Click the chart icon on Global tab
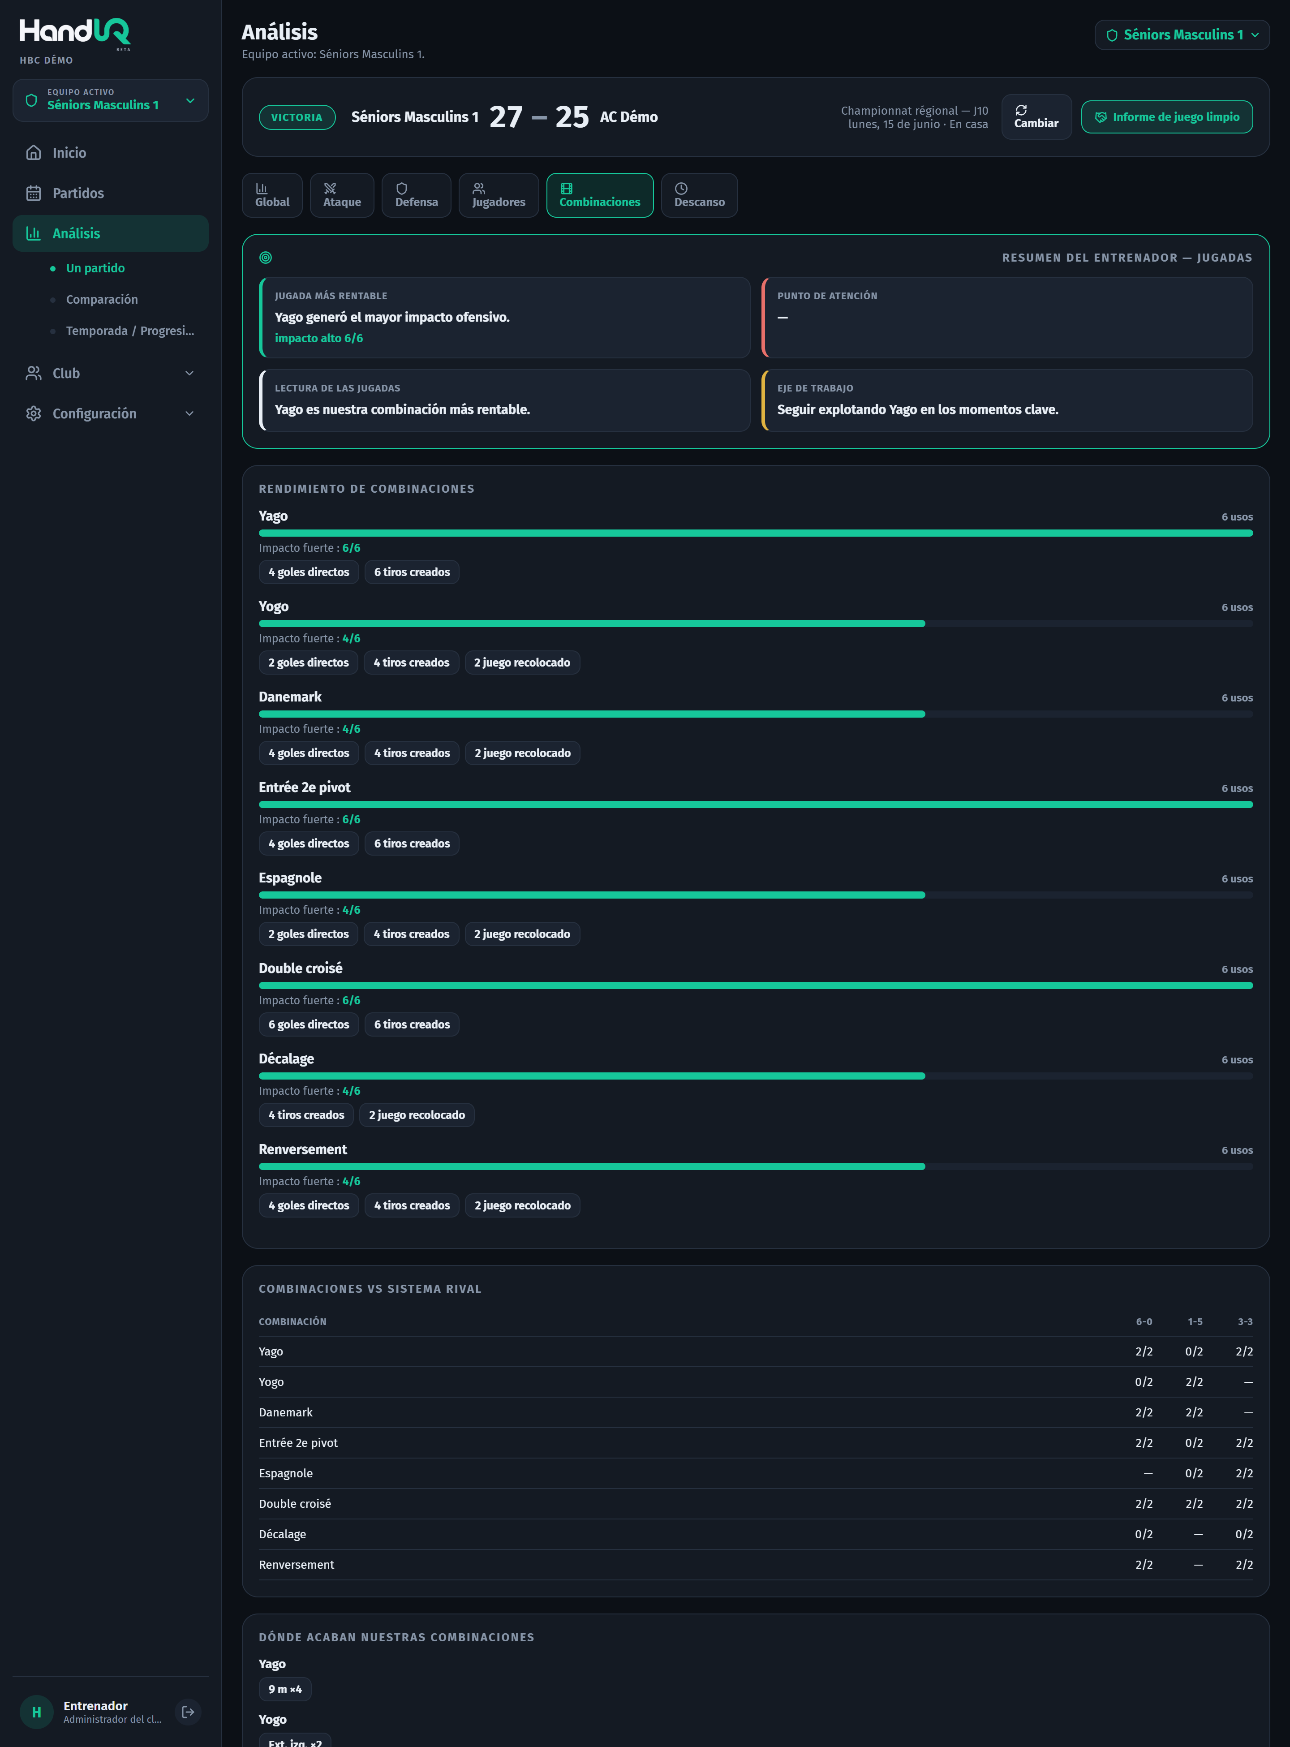The width and height of the screenshot is (1290, 1747). [262, 188]
